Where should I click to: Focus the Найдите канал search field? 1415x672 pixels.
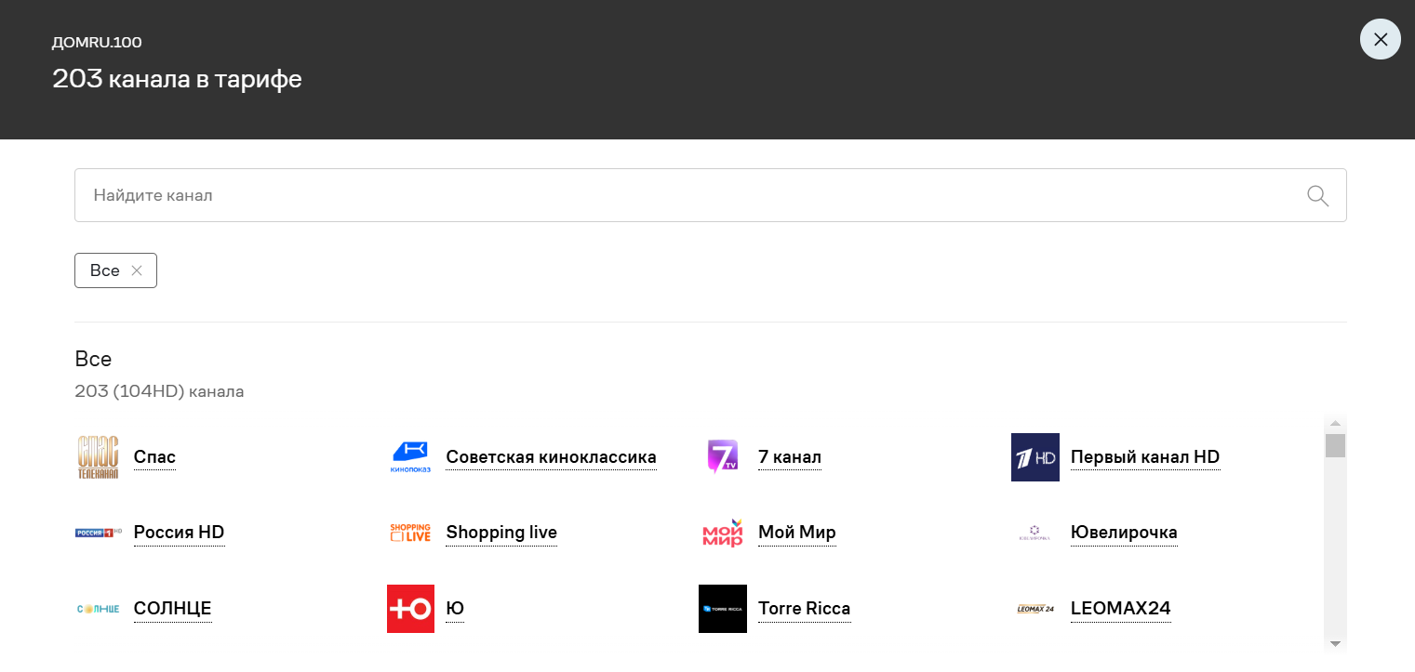click(688, 195)
